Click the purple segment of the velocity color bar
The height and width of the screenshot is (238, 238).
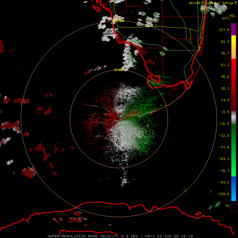point(234,29)
